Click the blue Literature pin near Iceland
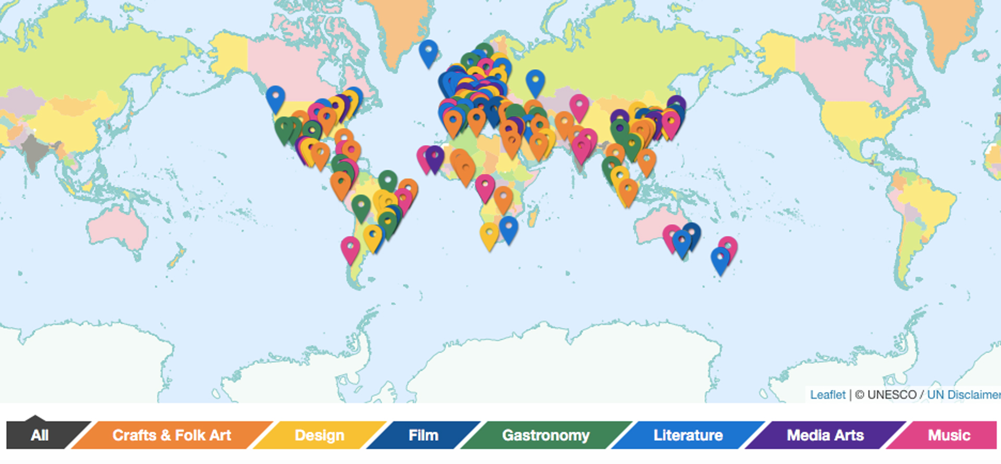The width and height of the screenshot is (1001, 464). [x=428, y=53]
